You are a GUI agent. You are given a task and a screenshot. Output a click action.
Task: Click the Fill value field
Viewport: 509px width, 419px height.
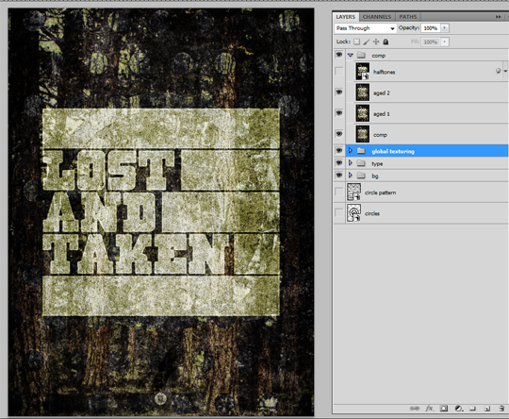click(431, 42)
